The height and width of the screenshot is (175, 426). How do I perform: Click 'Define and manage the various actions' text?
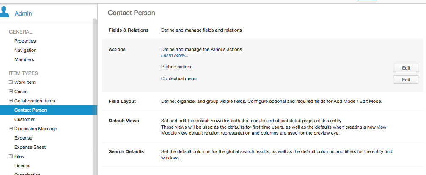coord(202,50)
